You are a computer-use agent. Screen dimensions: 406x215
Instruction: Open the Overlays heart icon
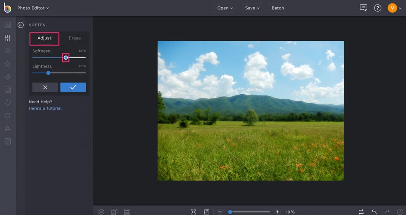point(7,102)
